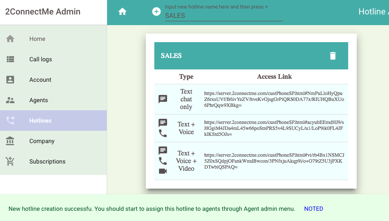
Task: Click the Text + Voice access link
Action: click(274, 128)
